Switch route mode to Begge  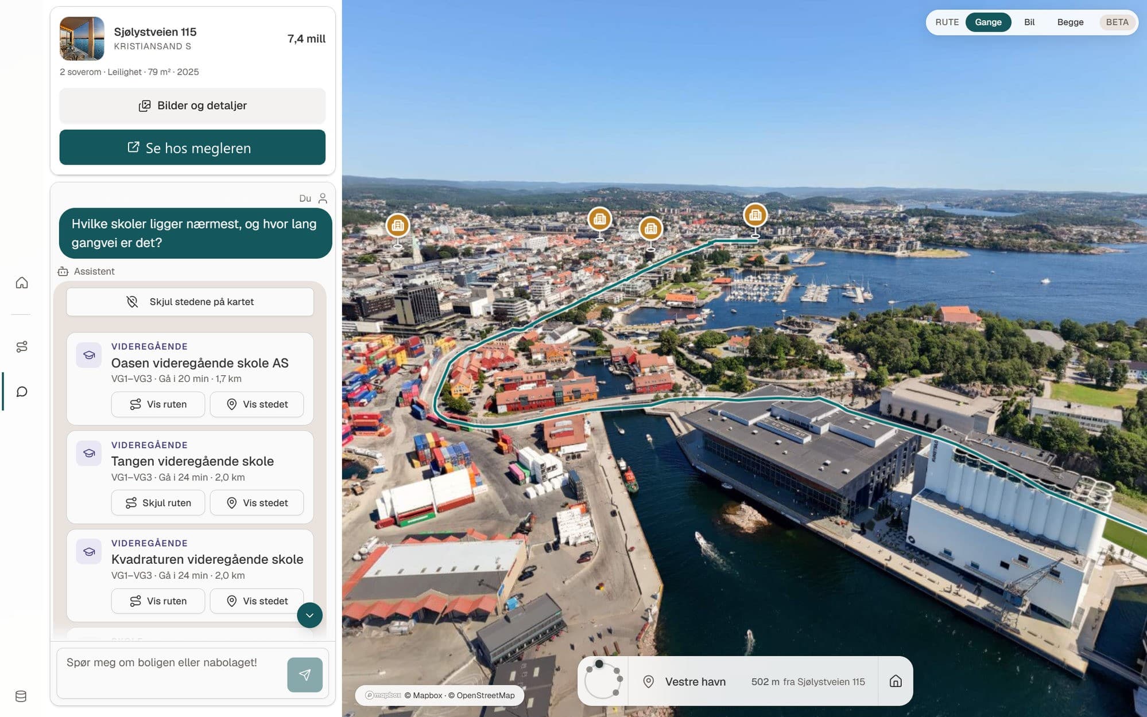[x=1070, y=22]
